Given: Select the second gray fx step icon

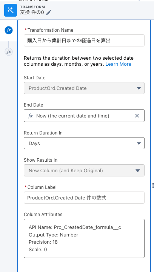Looking at the screenshot, I should coord(9,52).
